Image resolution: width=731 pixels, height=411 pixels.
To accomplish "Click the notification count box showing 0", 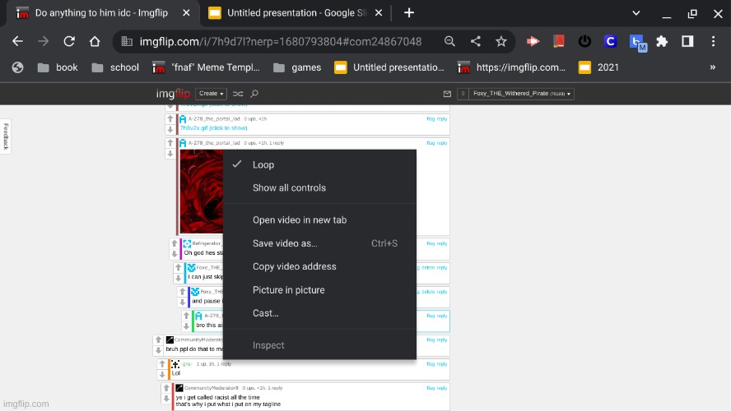I will point(463,94).
